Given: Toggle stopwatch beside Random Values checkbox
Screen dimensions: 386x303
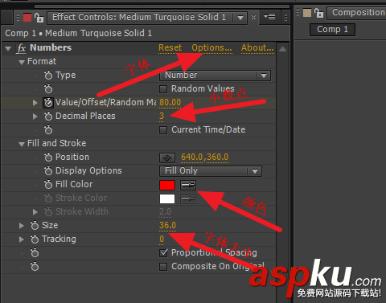Looking at the screenshot, I should click(x=48, y=89).
